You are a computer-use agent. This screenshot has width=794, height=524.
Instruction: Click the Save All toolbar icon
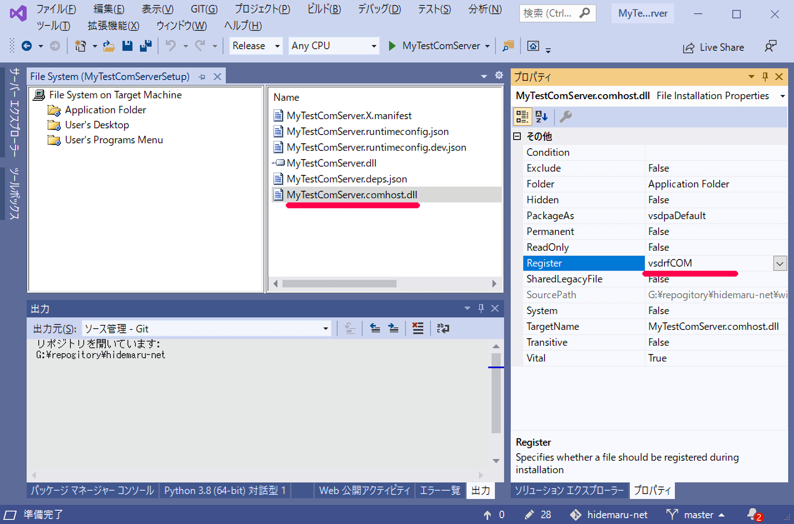coord(145,46)
